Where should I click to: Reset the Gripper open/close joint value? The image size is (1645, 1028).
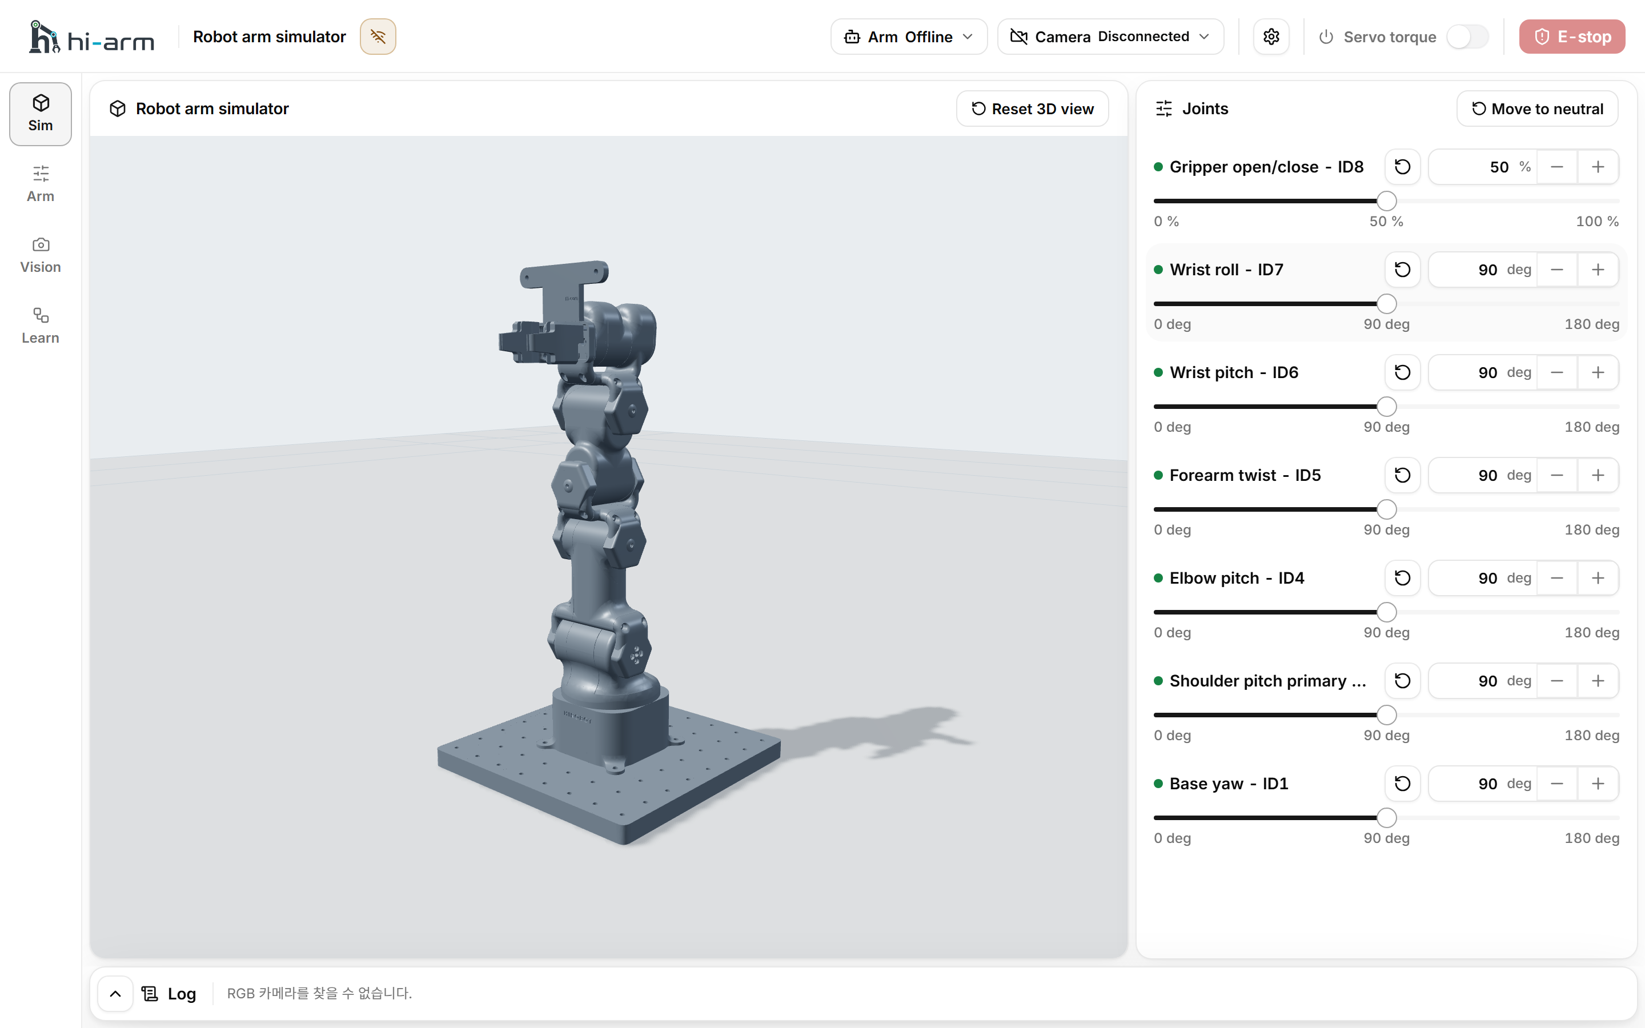click(1402, 167)
